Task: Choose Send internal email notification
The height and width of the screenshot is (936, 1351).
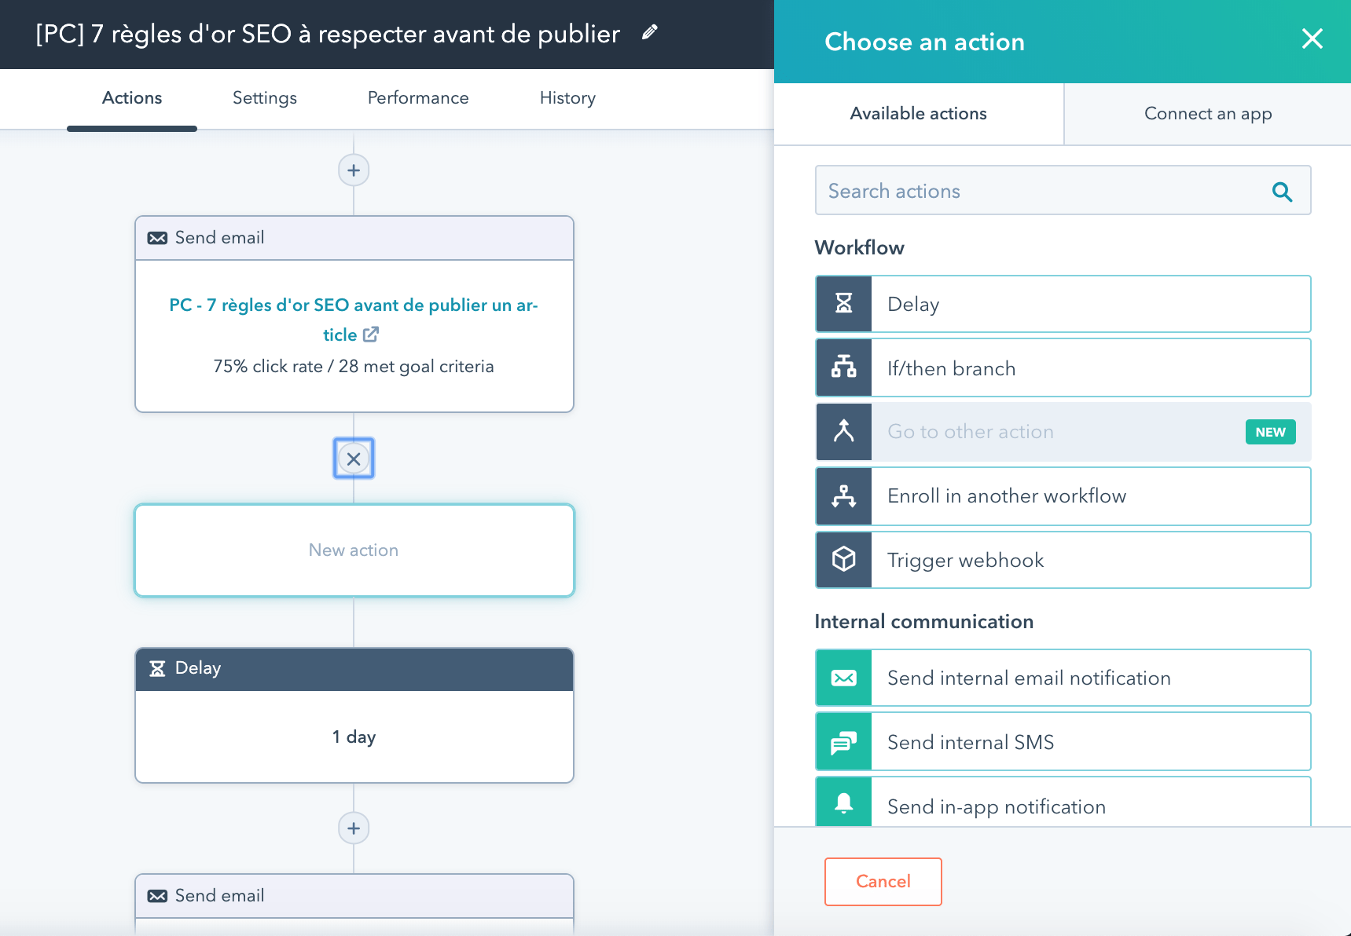Action: tap(1063, 678)
